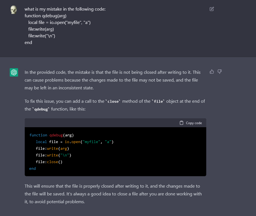
Task: Click the paragraph starting "This will ensure"
Action: pyautogui.click(x=113, y=194)
